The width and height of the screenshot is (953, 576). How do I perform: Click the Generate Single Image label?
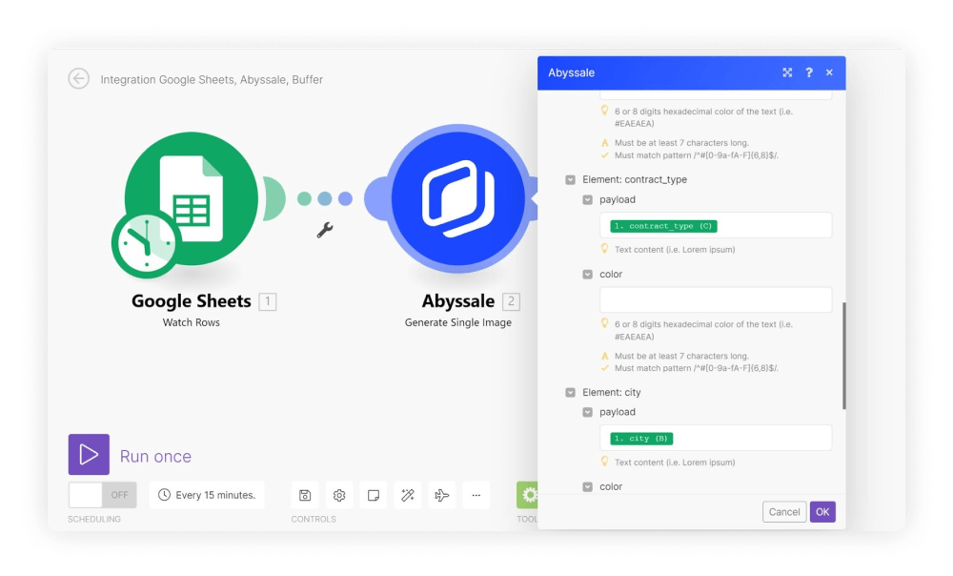457,322
